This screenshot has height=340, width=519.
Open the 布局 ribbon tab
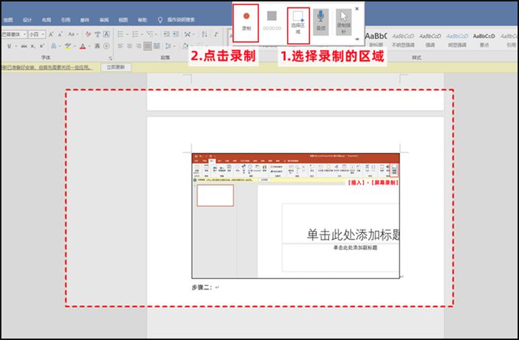(x=47, y=20)
